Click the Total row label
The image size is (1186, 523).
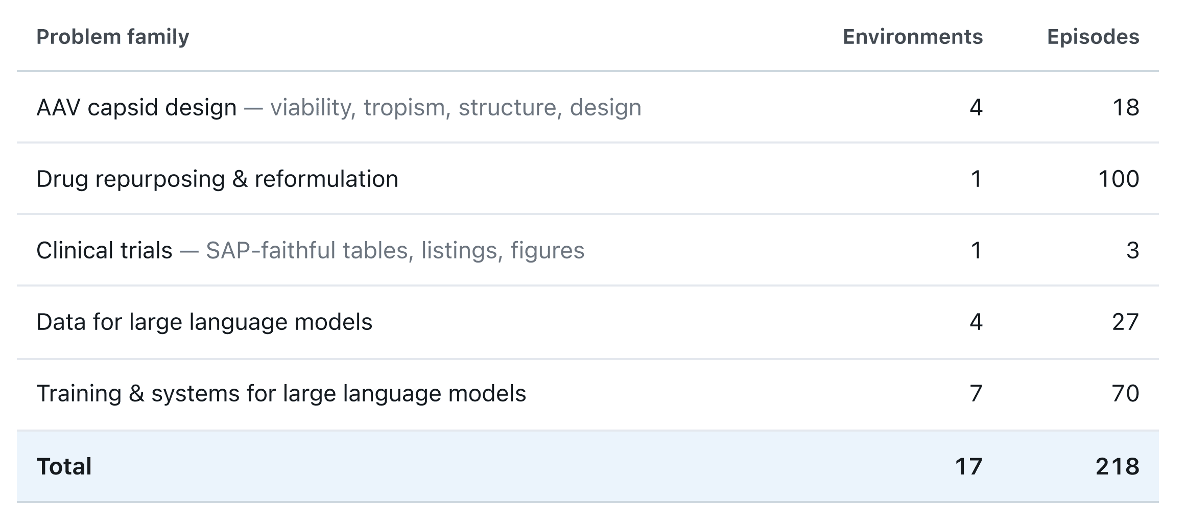pyautogui.click(x=64, y=466)
